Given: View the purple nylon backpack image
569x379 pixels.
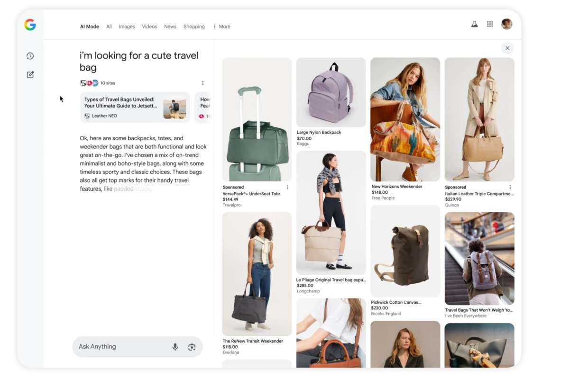Looking at the screenshot, I should click(x=331, y=92).
